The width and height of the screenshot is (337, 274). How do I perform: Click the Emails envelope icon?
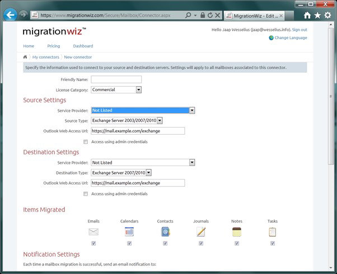click(93, 232)
